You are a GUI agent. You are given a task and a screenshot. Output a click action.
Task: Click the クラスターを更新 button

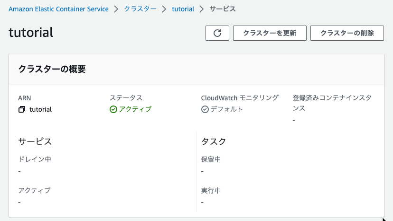click(270, 33)
